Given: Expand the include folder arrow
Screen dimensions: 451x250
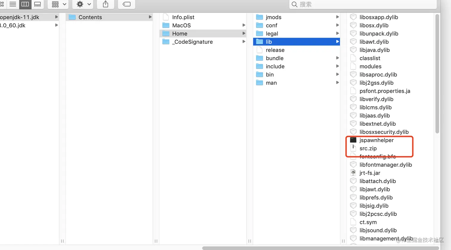Looking at the screenshot, I should (337, 66).
